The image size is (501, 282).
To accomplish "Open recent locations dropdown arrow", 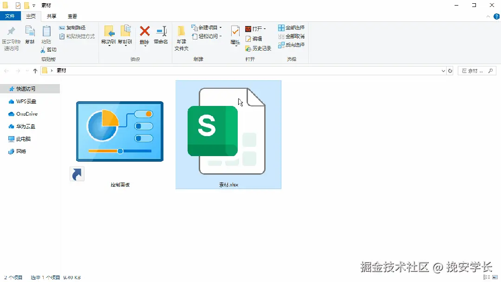I will (x=27, y=71).
